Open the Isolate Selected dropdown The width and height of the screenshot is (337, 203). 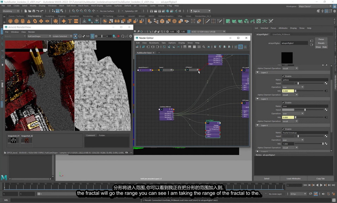point(62,36)
